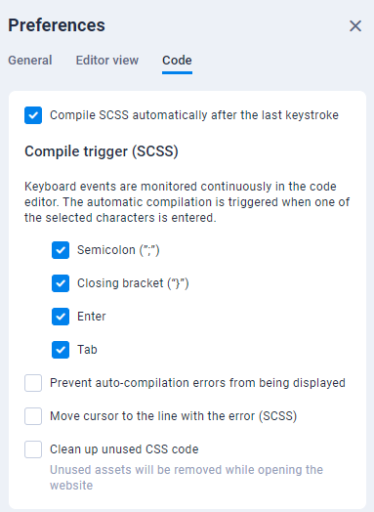Uncheck the automatic SCSS compile checkbox
Screen dimensions: 374x512
pyautogui.click(x=33, y=115)
